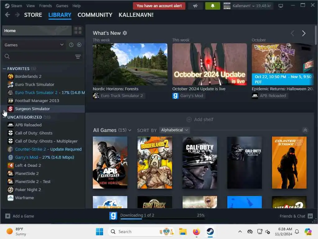The width and height of the screenshot is (318, 239).
Task: Show hidden system tray icons
Action: 240,232
